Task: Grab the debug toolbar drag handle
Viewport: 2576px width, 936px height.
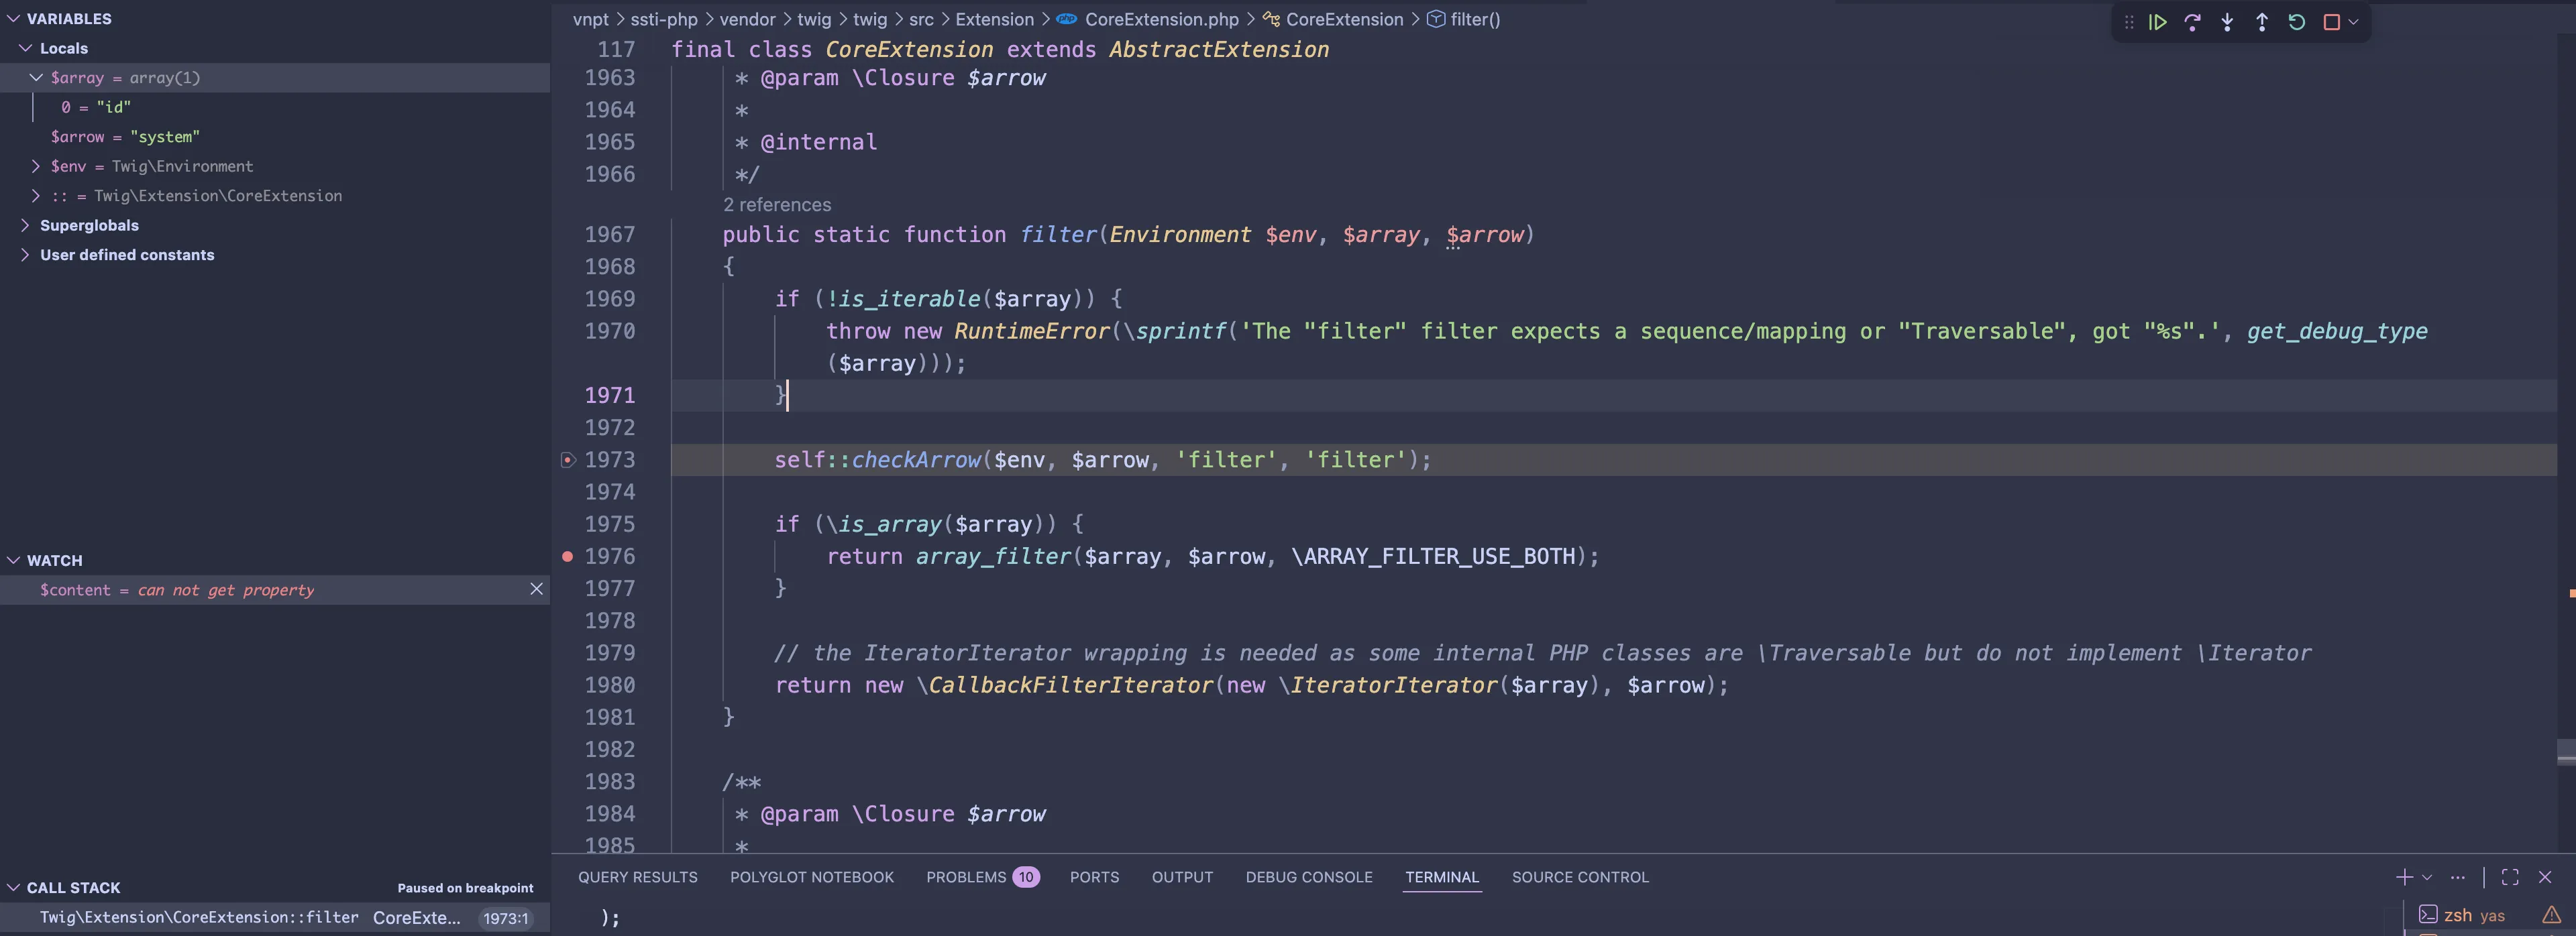Action: tap(2129, 22)
